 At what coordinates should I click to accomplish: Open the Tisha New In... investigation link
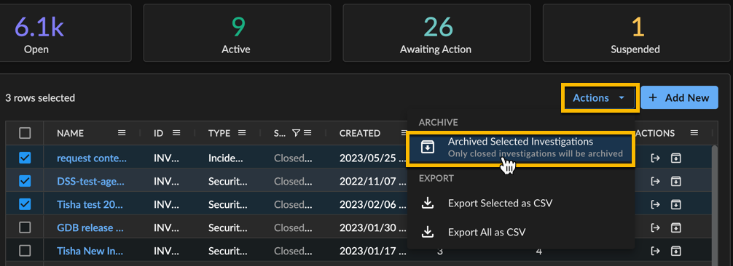[x=90, y=251]
